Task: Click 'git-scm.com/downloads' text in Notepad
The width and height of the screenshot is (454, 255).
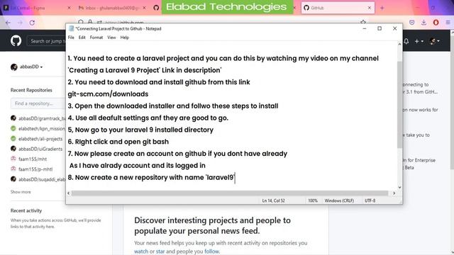Action: (x=108, y=94)
